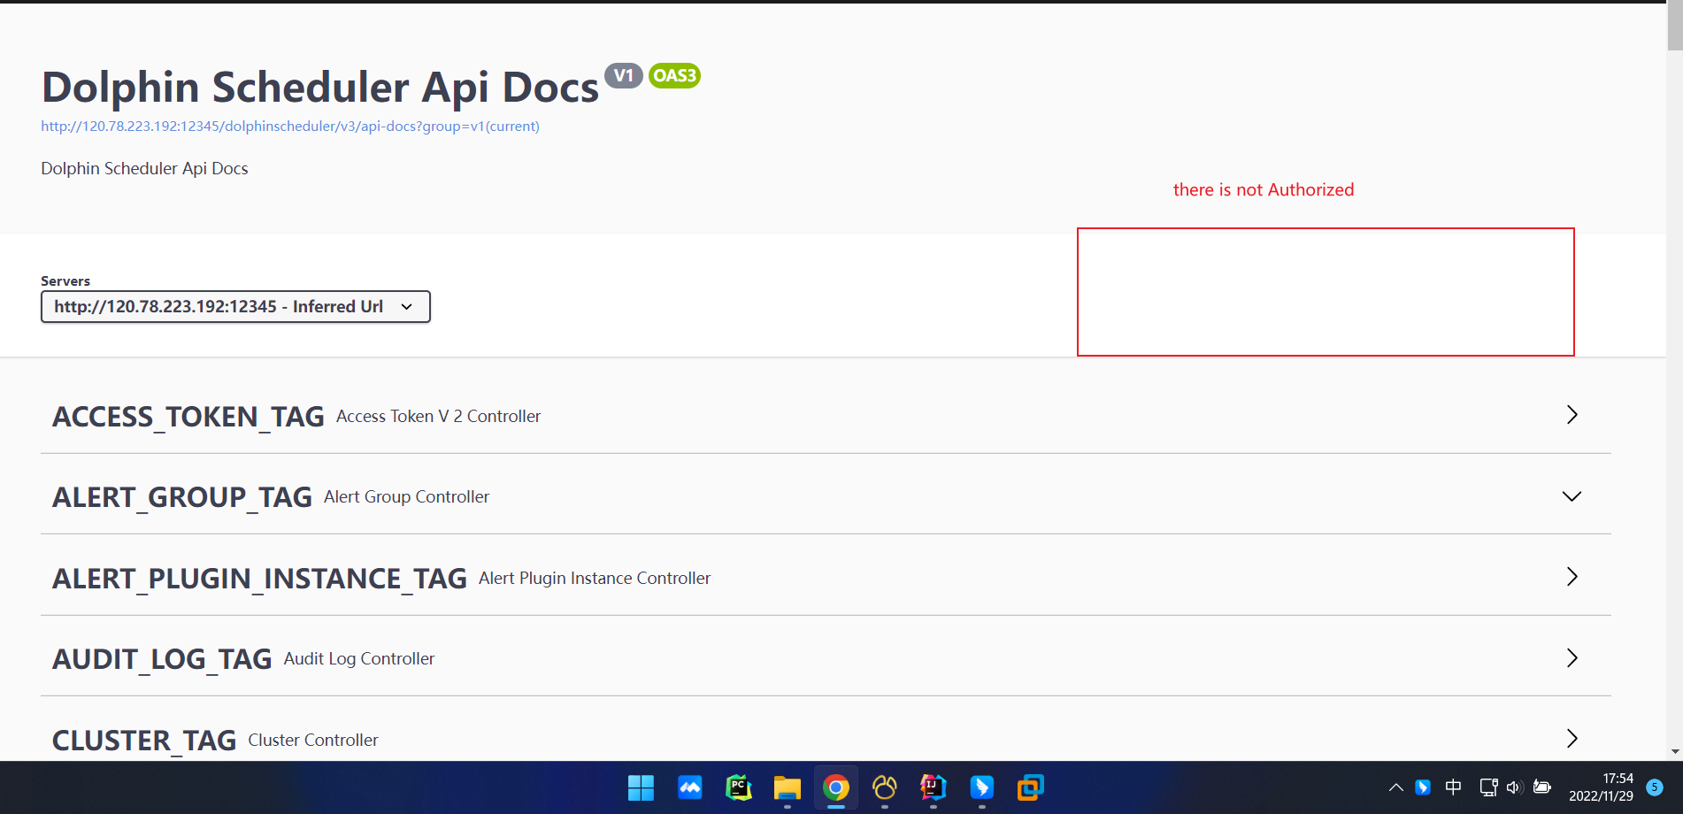Check battery status in the tray
1683x814 pixels.
click(x=1542, y=787)
